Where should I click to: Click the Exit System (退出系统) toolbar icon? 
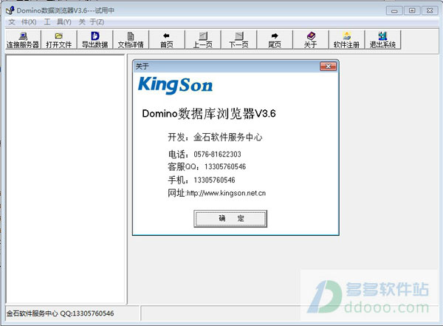382,40
